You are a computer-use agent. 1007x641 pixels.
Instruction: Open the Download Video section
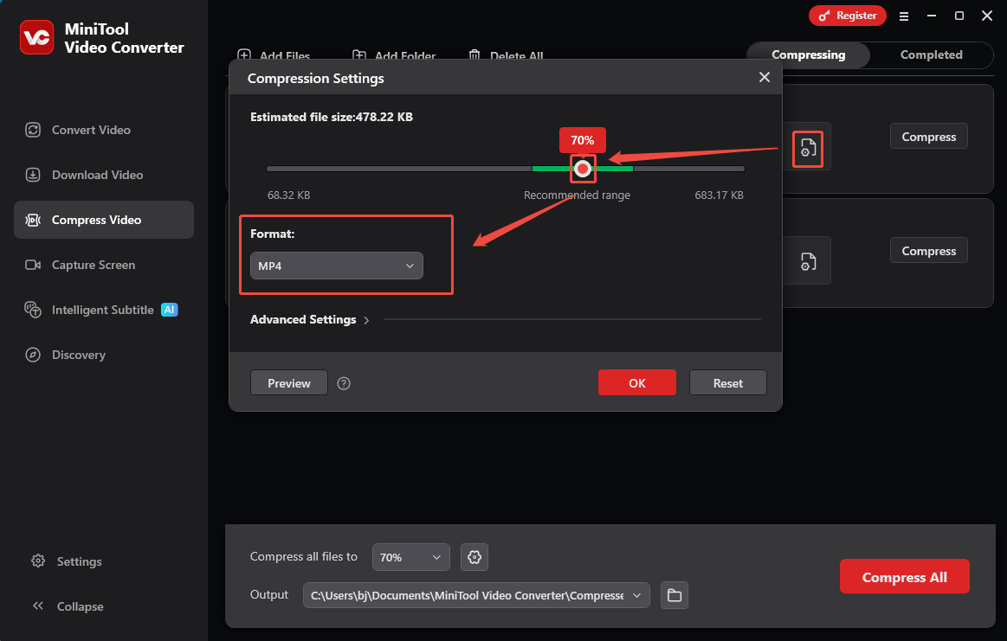coord(95,175)
